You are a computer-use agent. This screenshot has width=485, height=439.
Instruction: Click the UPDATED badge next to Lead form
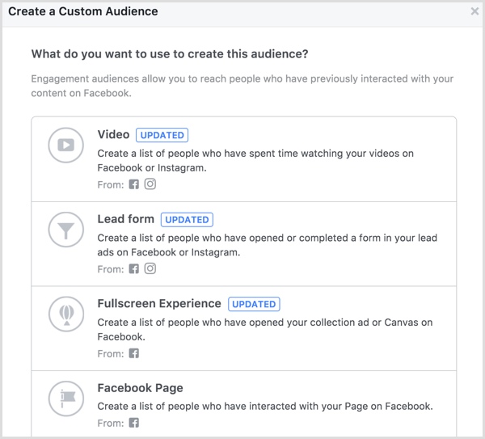click(x=187, y=220)
